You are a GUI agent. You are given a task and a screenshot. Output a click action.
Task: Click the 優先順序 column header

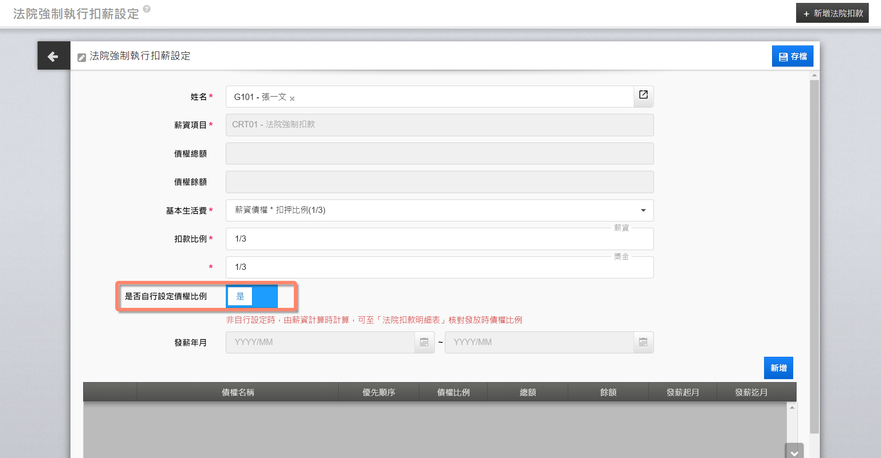tap(379, 392)
